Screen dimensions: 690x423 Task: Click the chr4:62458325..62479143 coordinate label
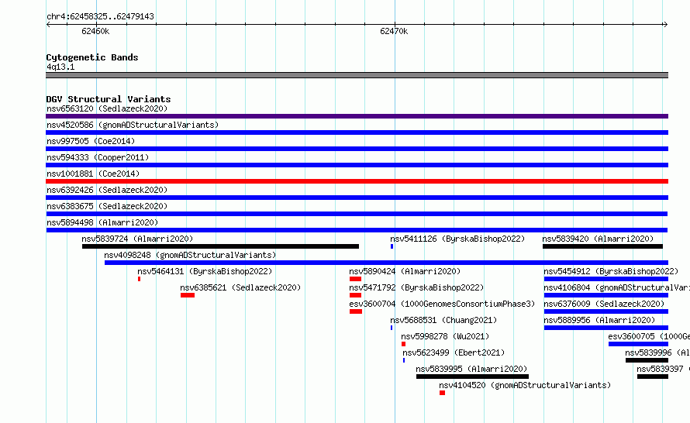coord(100,17)
